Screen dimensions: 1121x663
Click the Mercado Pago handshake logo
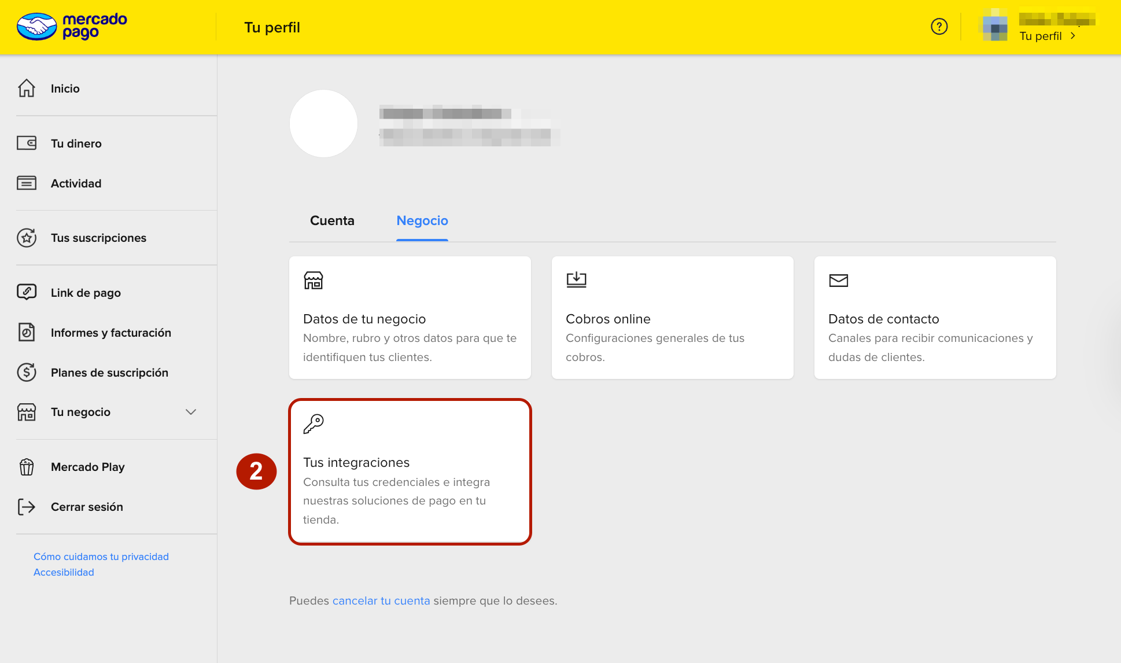click(36, 27)
